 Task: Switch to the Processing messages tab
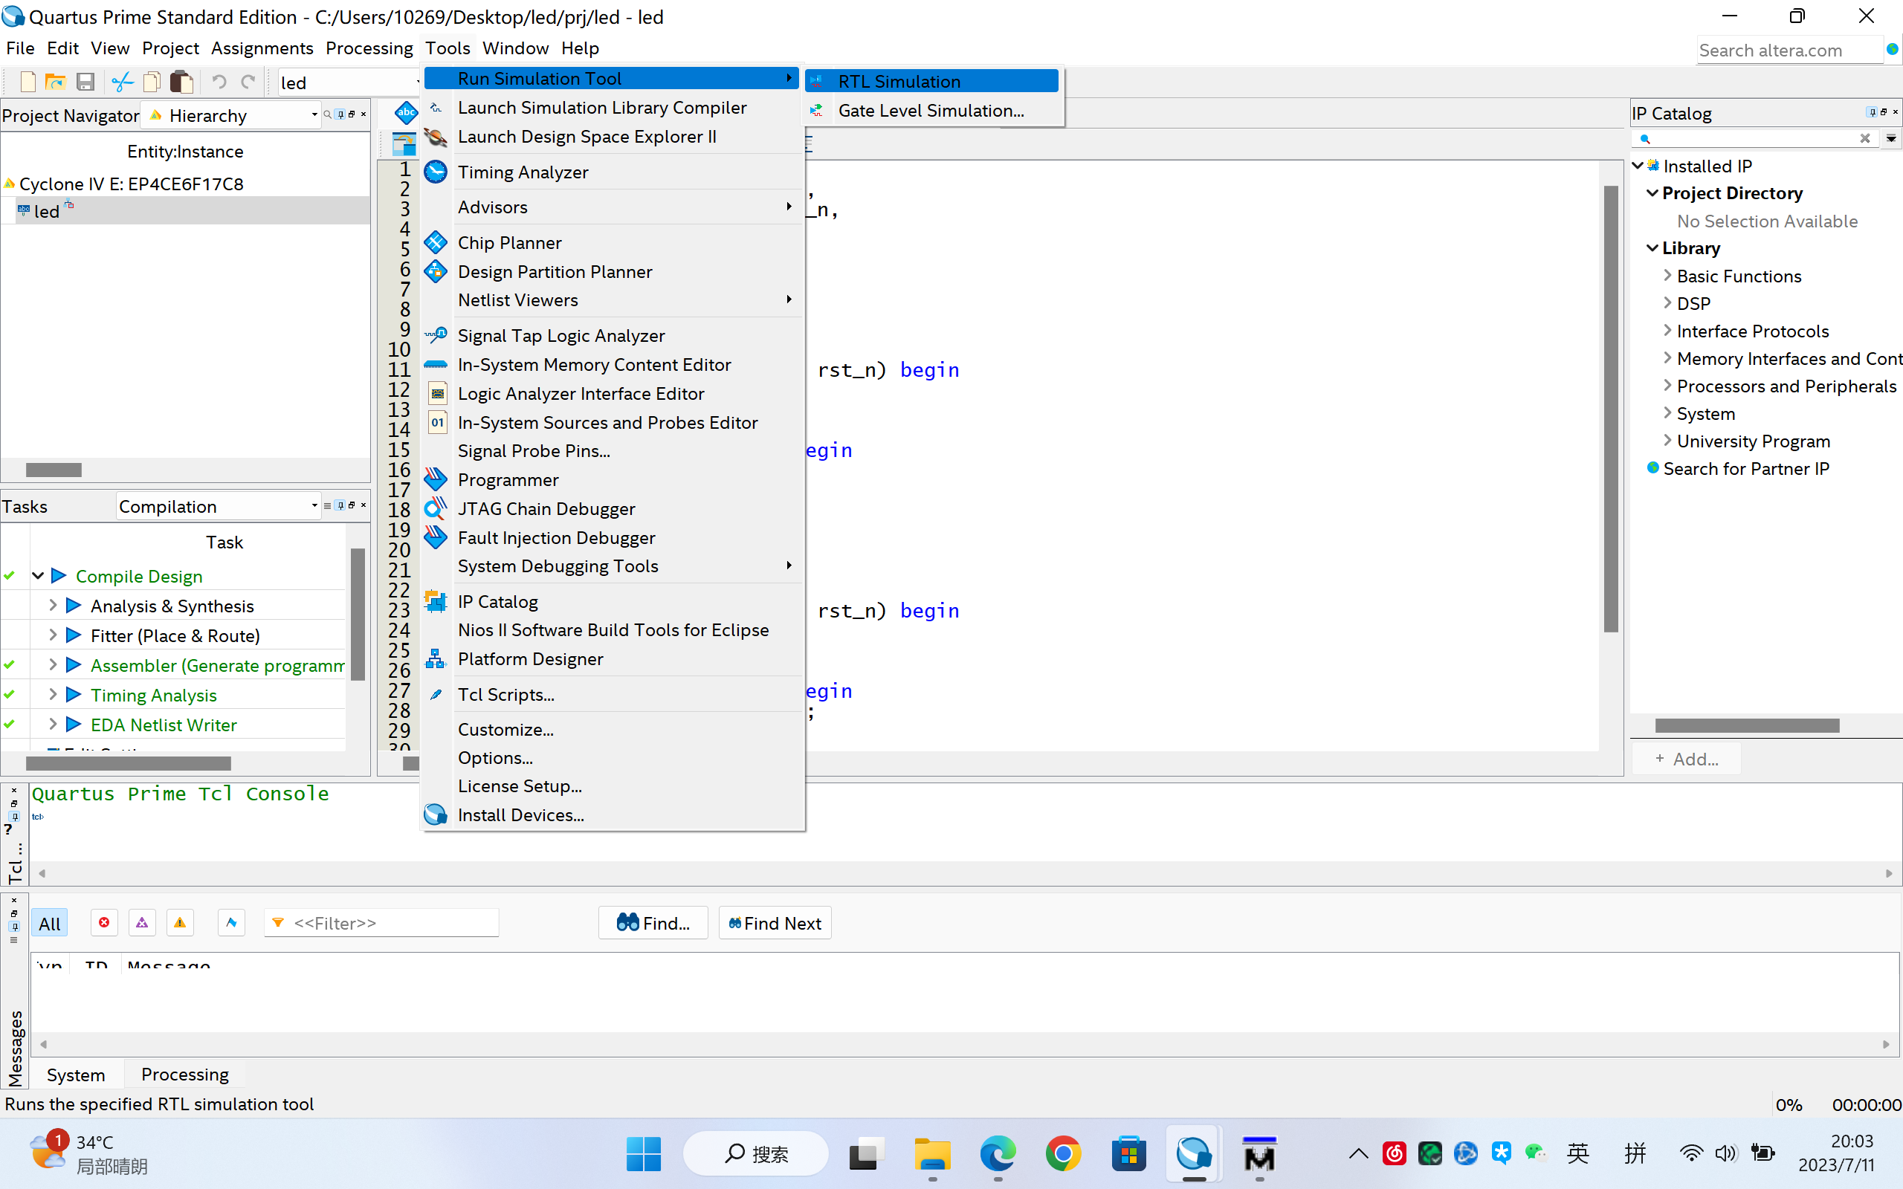[x=185, y=1075]
